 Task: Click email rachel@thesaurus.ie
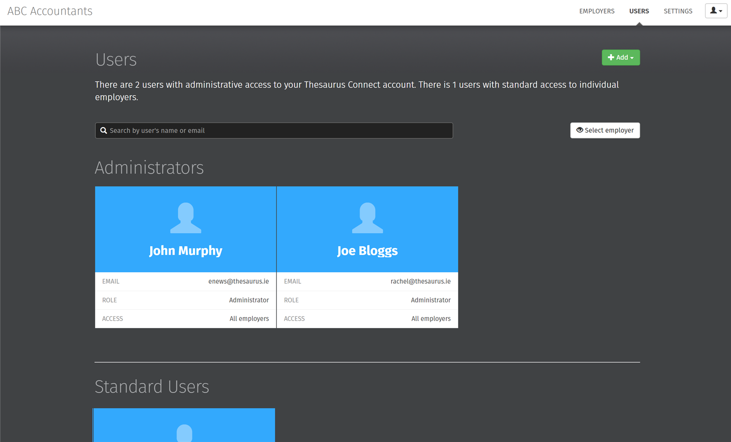(x=420, y=281)
